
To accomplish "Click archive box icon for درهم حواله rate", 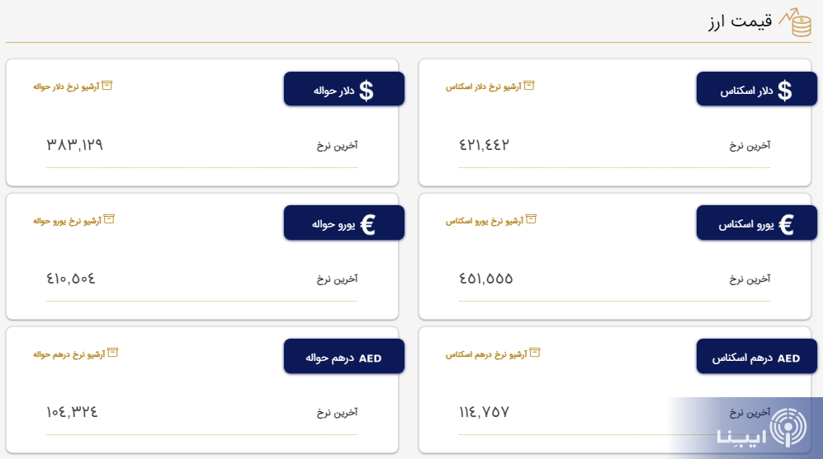I will 113,352.
